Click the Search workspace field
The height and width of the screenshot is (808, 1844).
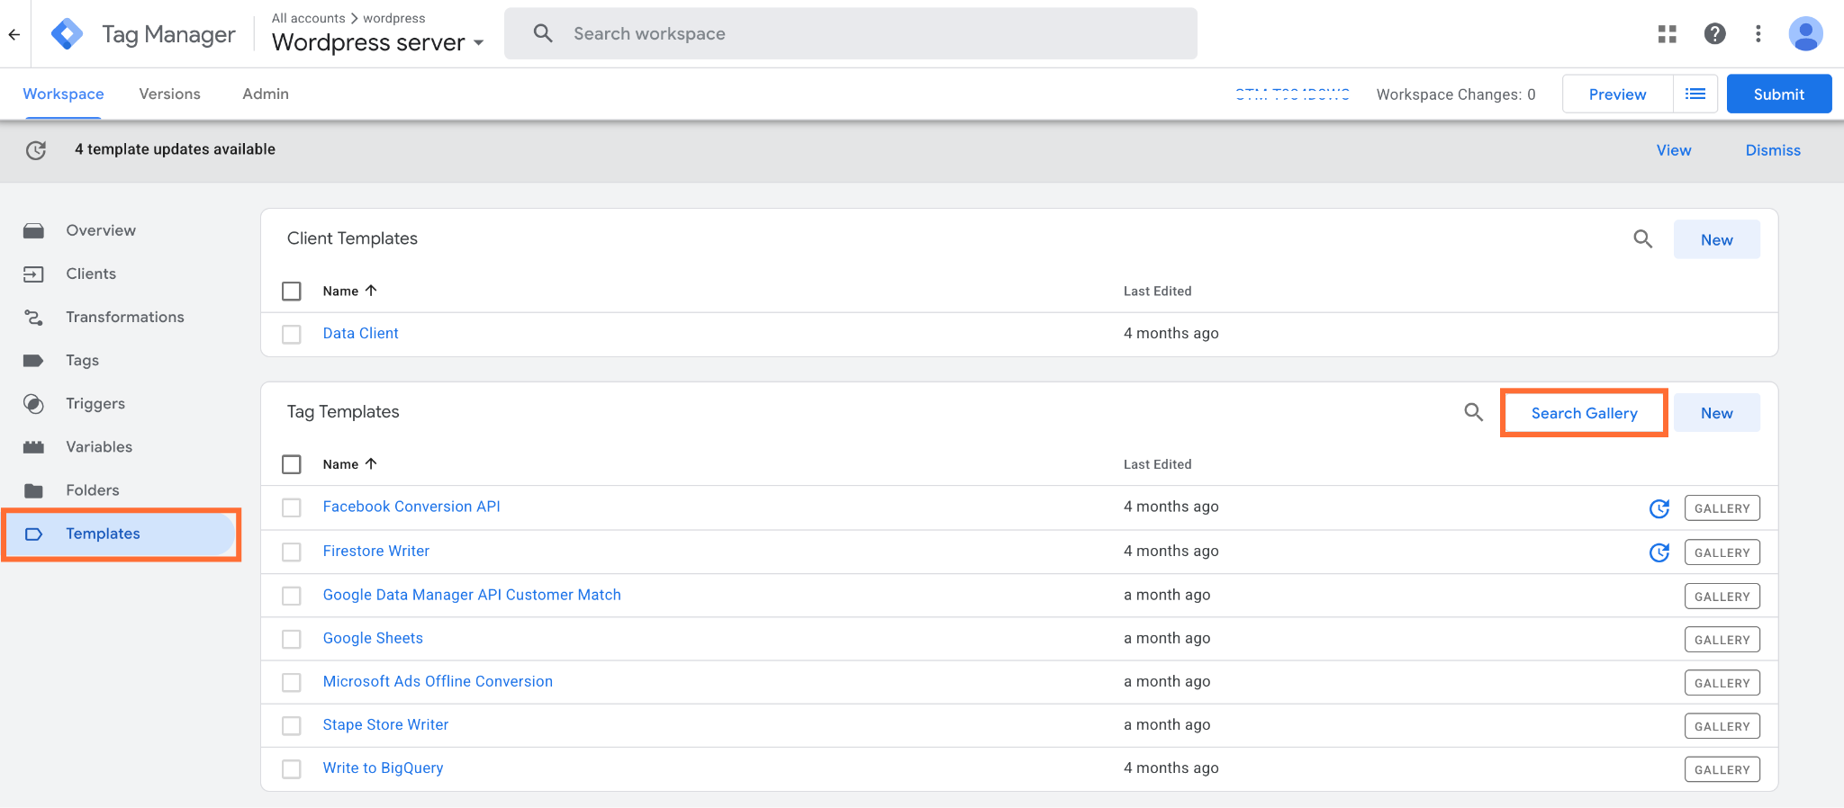851,34
